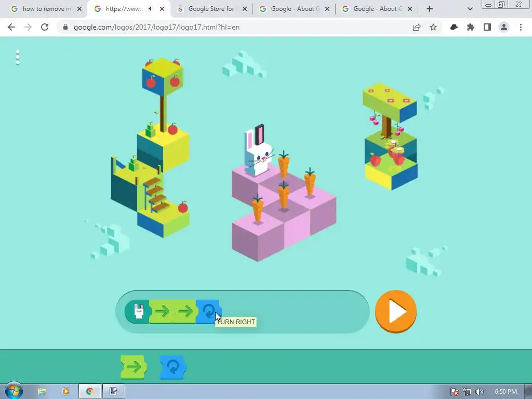Select the turn-right block in the sequence
This screenshot has height=399, width=532.
coord(208,312)
